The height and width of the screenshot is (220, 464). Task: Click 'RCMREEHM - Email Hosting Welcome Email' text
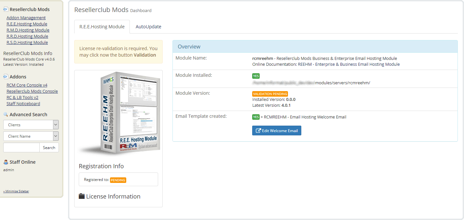(x=305, y=117)
